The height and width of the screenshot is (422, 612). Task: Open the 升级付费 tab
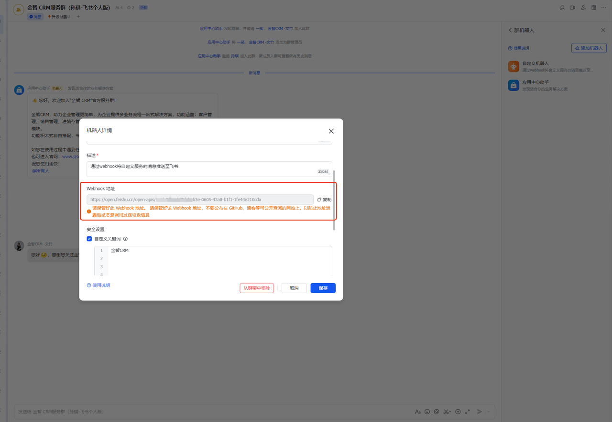58,17
